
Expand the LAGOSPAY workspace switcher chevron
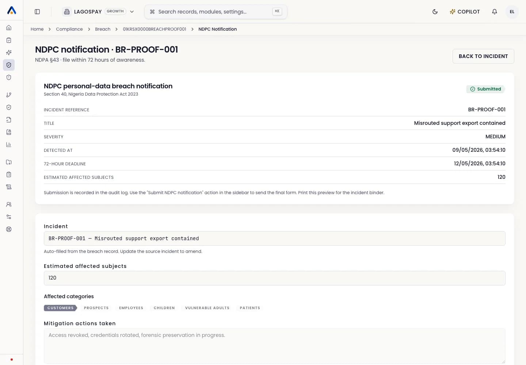click(x=132, y=12)
